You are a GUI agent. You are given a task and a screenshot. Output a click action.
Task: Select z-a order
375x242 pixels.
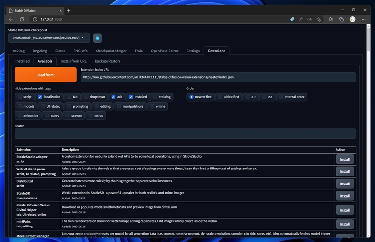click(x=264, y=97)
